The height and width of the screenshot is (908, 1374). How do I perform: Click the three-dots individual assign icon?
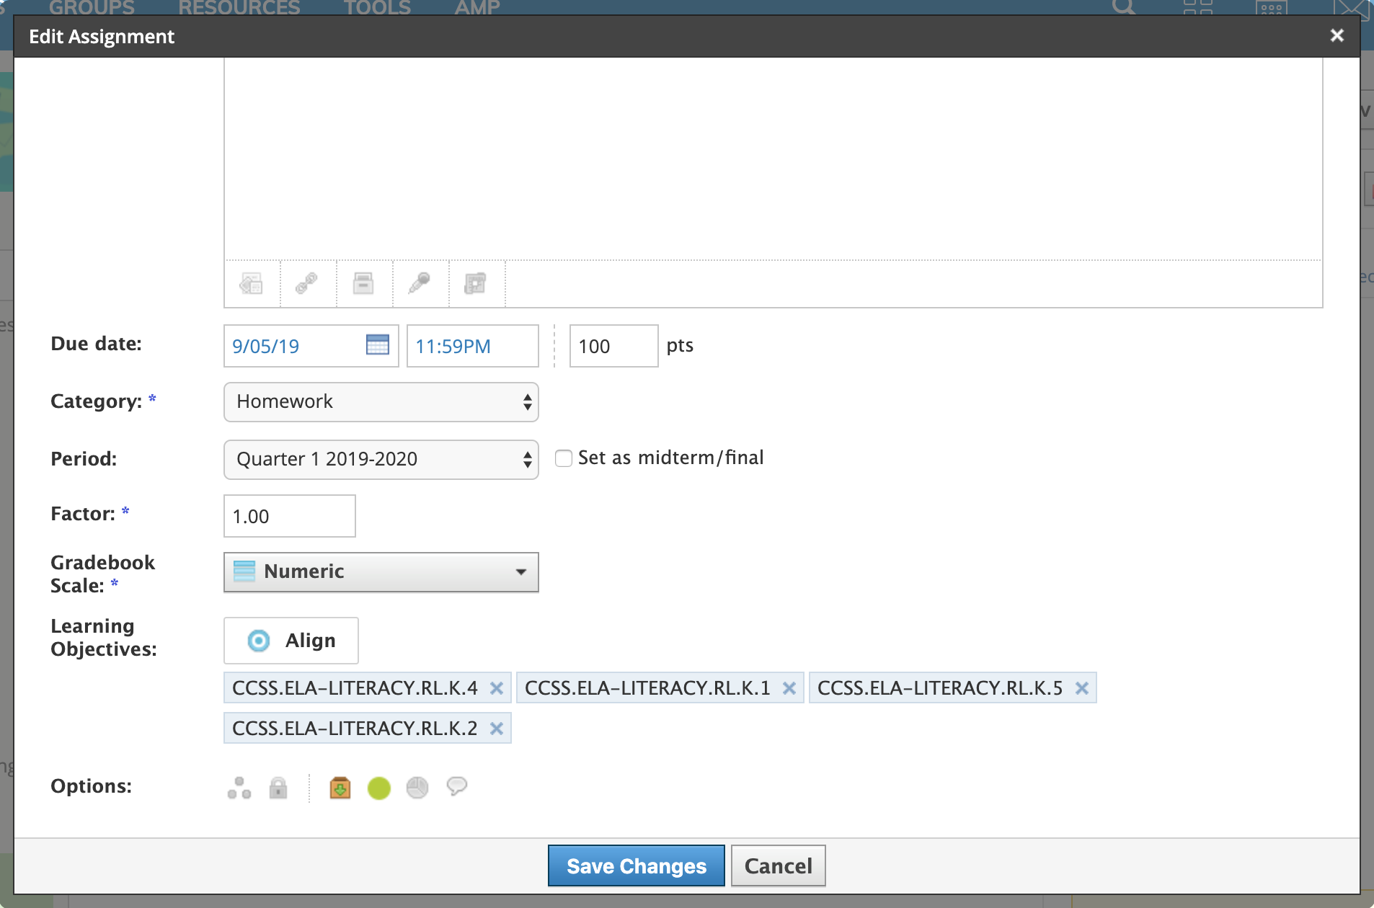click(239, 788)
